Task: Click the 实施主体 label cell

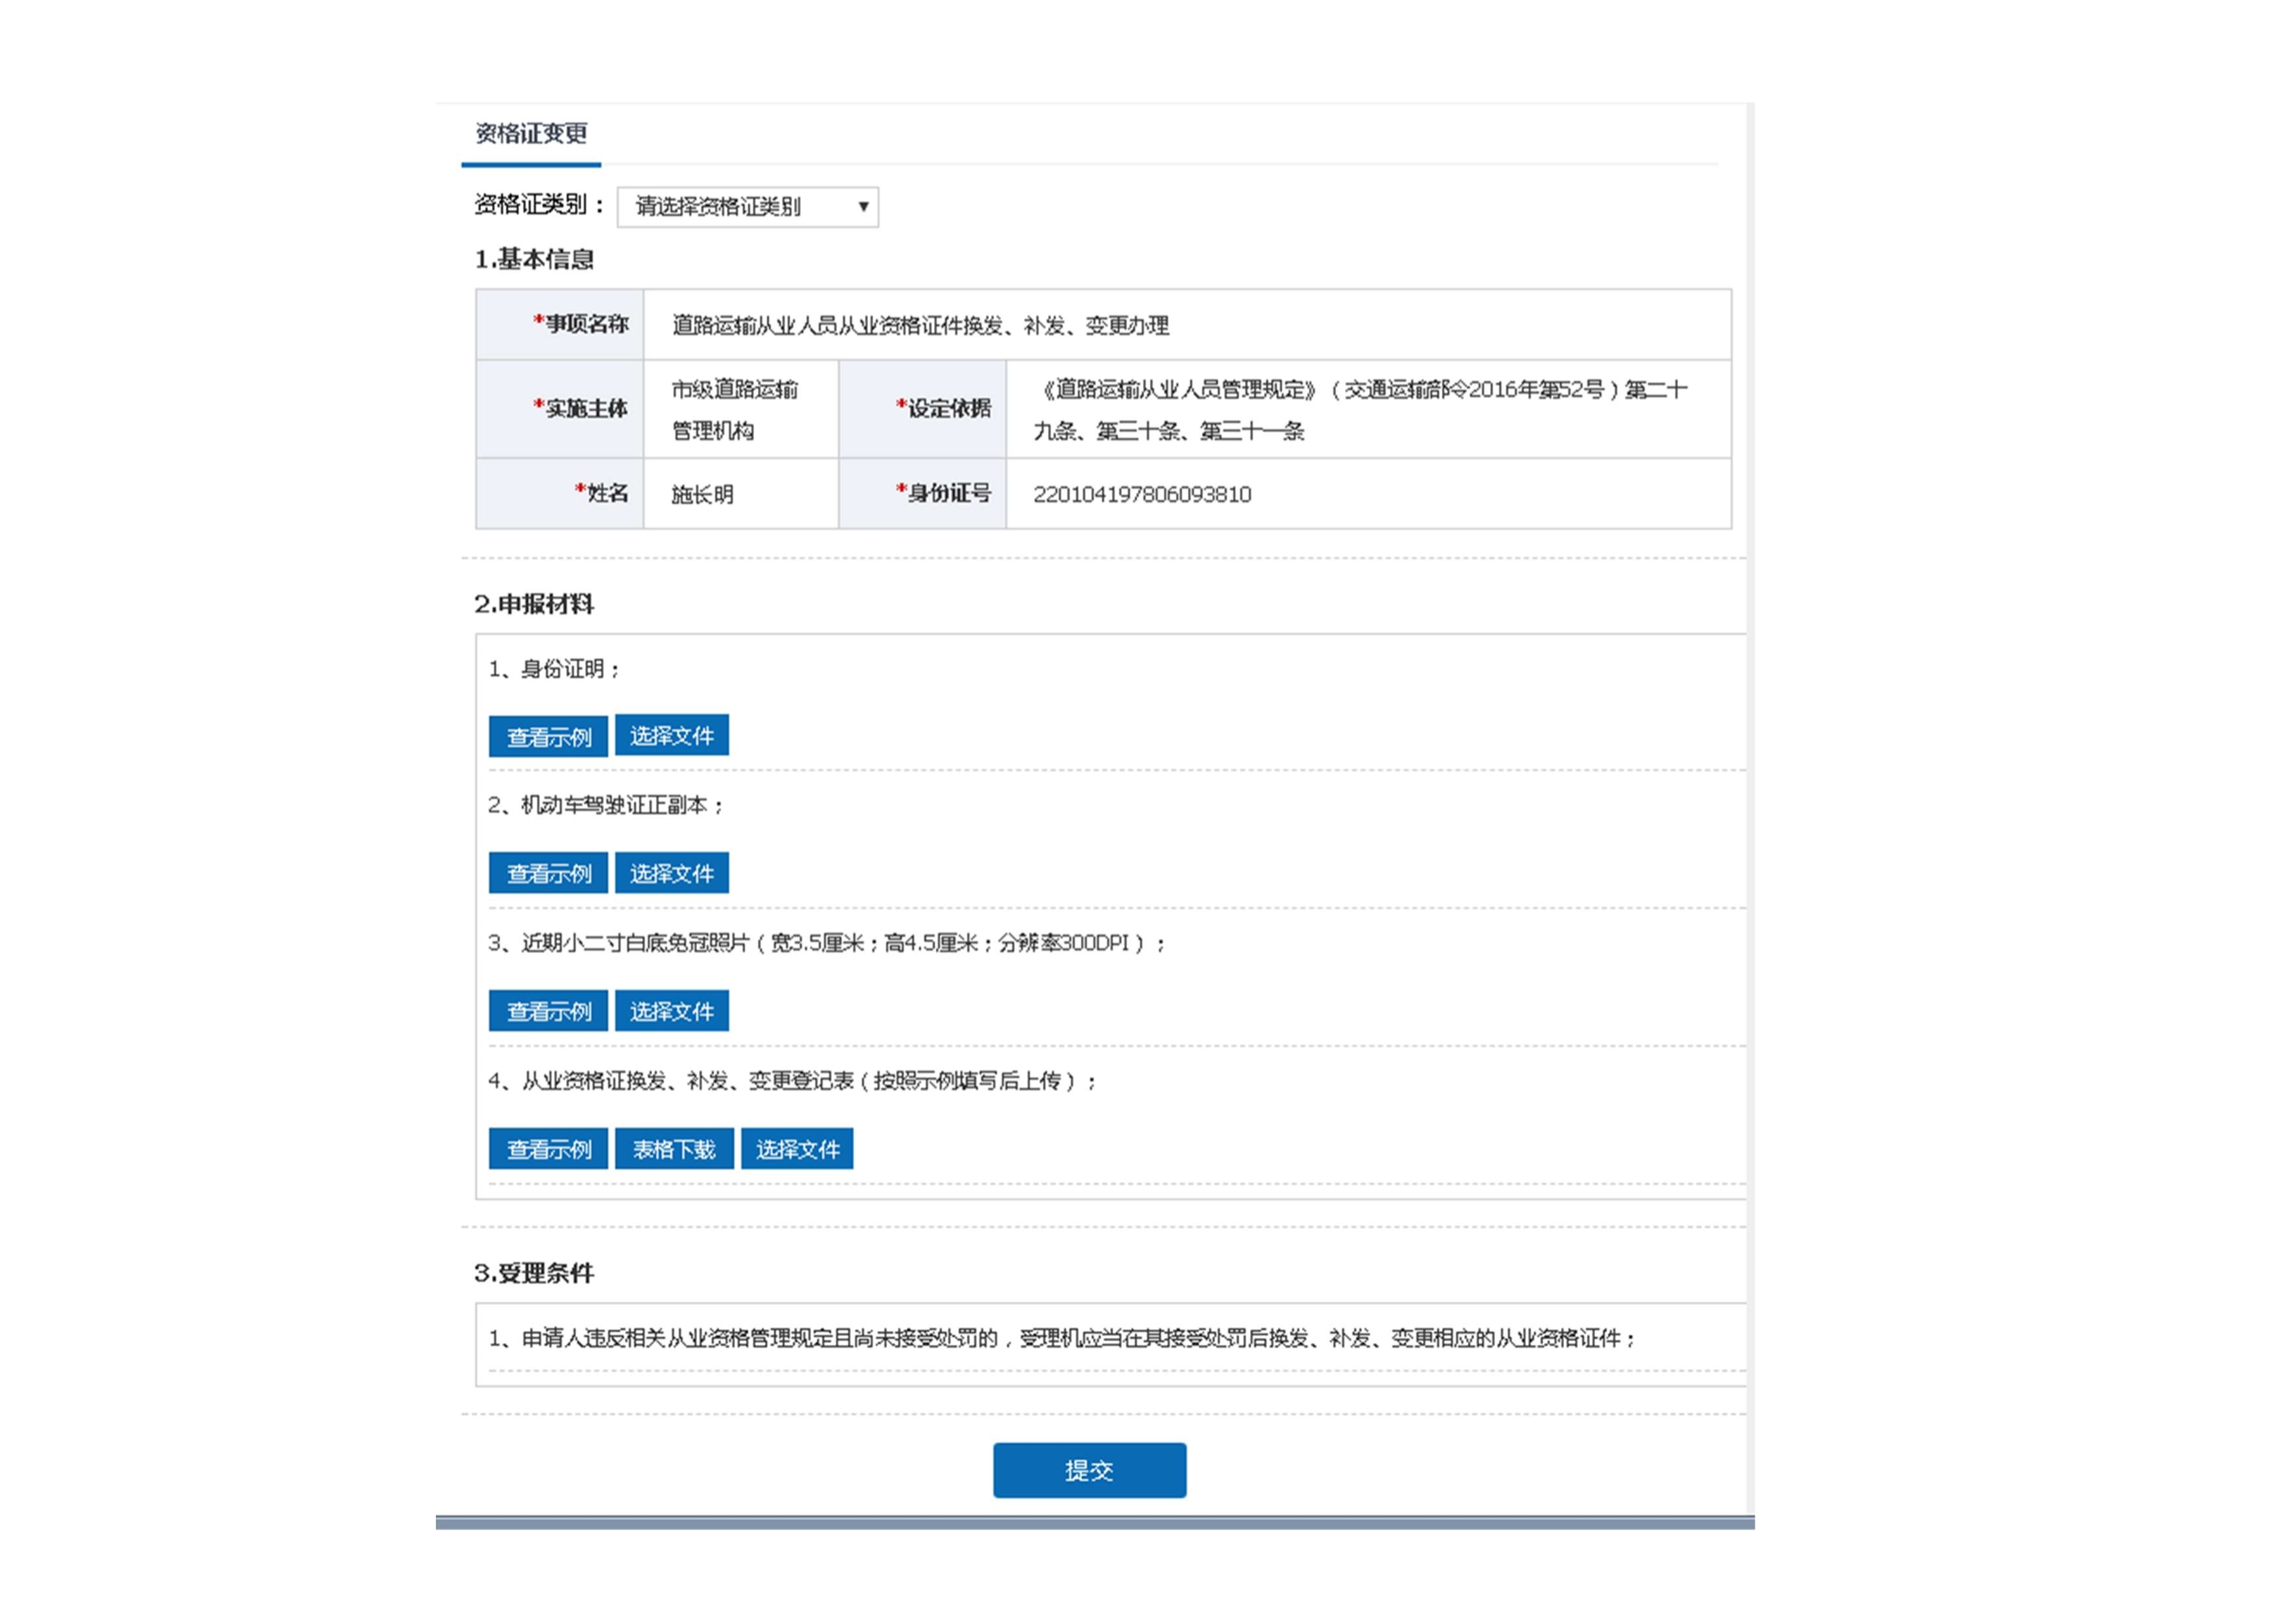Action: (560, 409)
